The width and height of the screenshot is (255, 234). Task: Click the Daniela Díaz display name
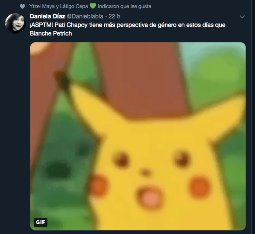(x=47, y=16)
